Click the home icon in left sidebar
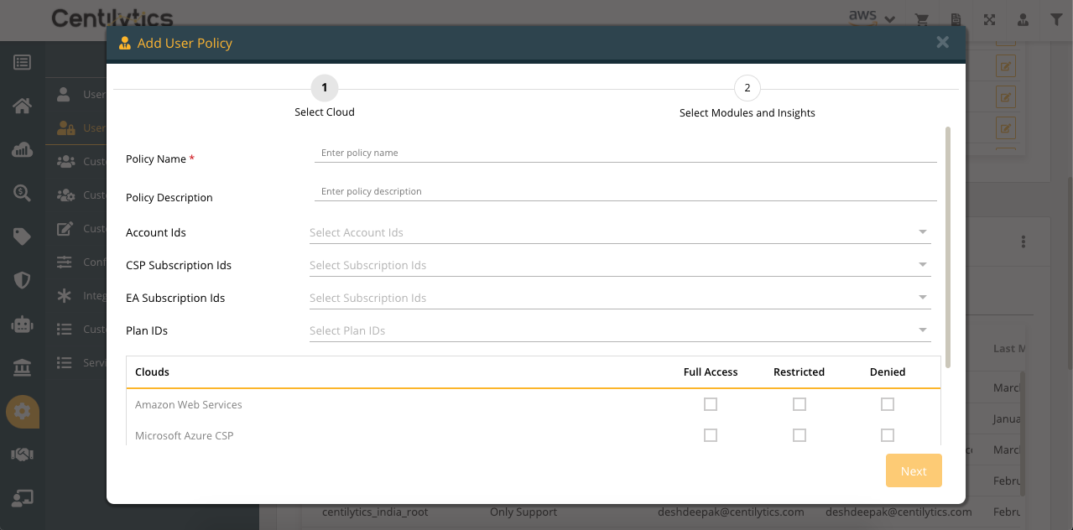 click(22, 106)
